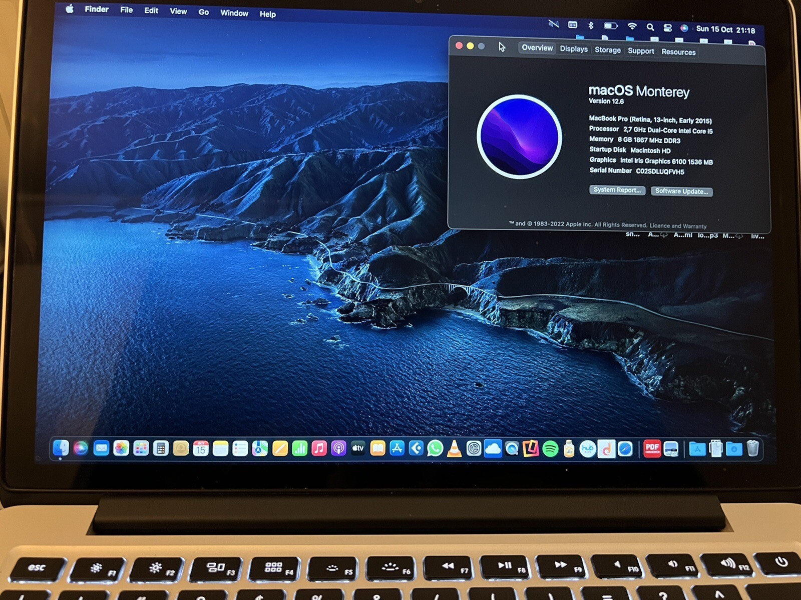Image resolution: width=801 pixels, height=600 pixels.
Task: Open the Trash in Dock
Action: [752, 448]
